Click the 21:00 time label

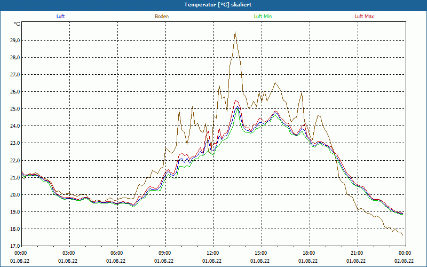[358, 253]
